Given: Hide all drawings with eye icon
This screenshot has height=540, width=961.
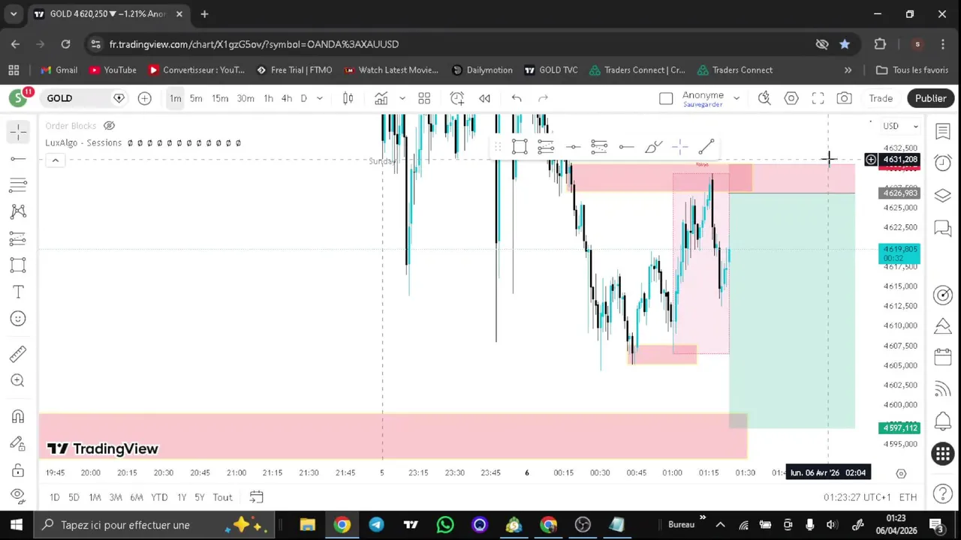Looking at the screenshot, I should click(18, 496).
